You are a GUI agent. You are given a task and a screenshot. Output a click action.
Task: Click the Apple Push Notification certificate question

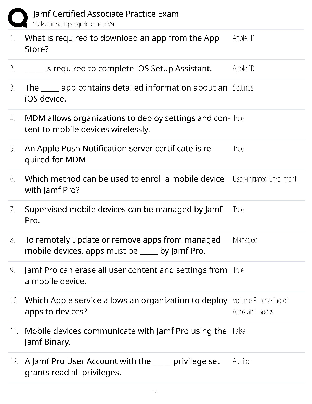[x=119, y=154]
